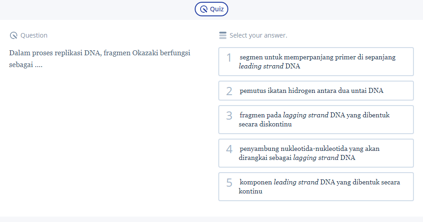Click the number 5 on the fifth option
The image size is (423, 222).
229,183
